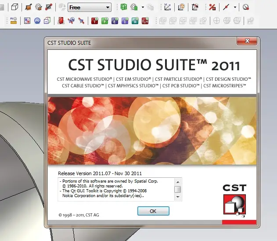Click the Release Version 2011.07 text
Viewport: 277px width, 241px height.
coord(100,173)
